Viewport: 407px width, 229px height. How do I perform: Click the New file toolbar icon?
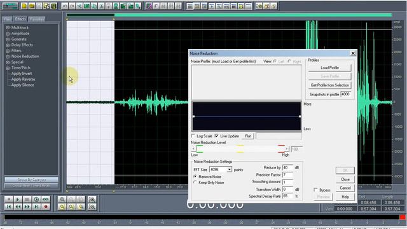tap(24, 6)
